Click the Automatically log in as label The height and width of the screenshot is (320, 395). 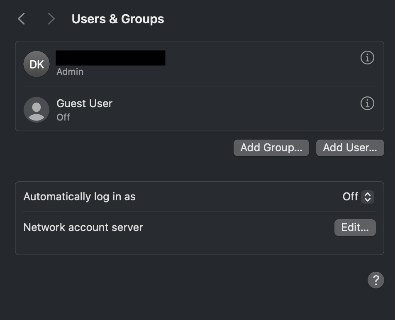click(80, 197)
